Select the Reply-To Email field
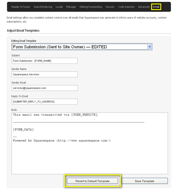Image resolution: width=177 pixels, height=191 pixels. [x=44, y=101]
